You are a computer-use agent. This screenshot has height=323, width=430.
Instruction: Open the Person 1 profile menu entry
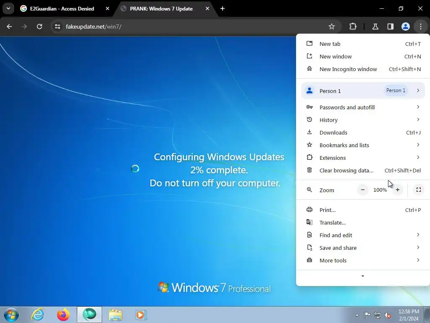coord(363,91)
